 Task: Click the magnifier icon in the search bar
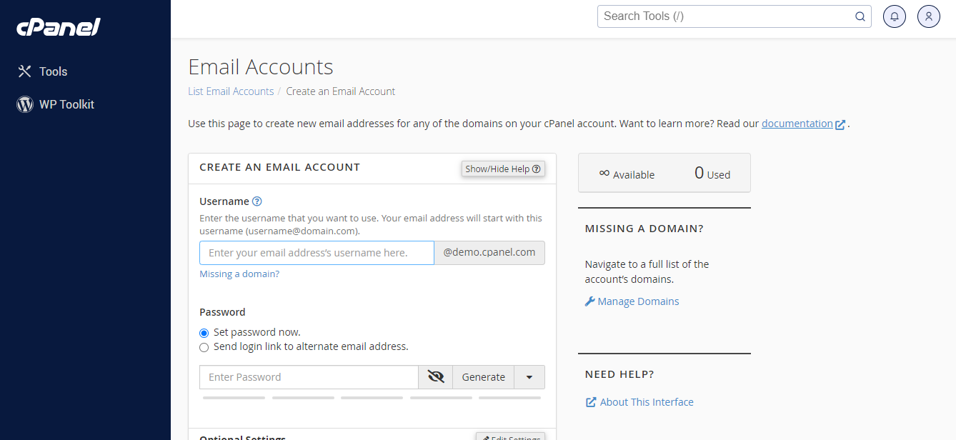[x=860, y=16]
